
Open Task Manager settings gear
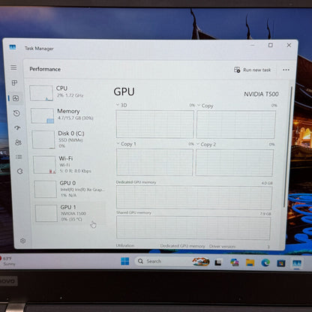(x=22, y=241)
